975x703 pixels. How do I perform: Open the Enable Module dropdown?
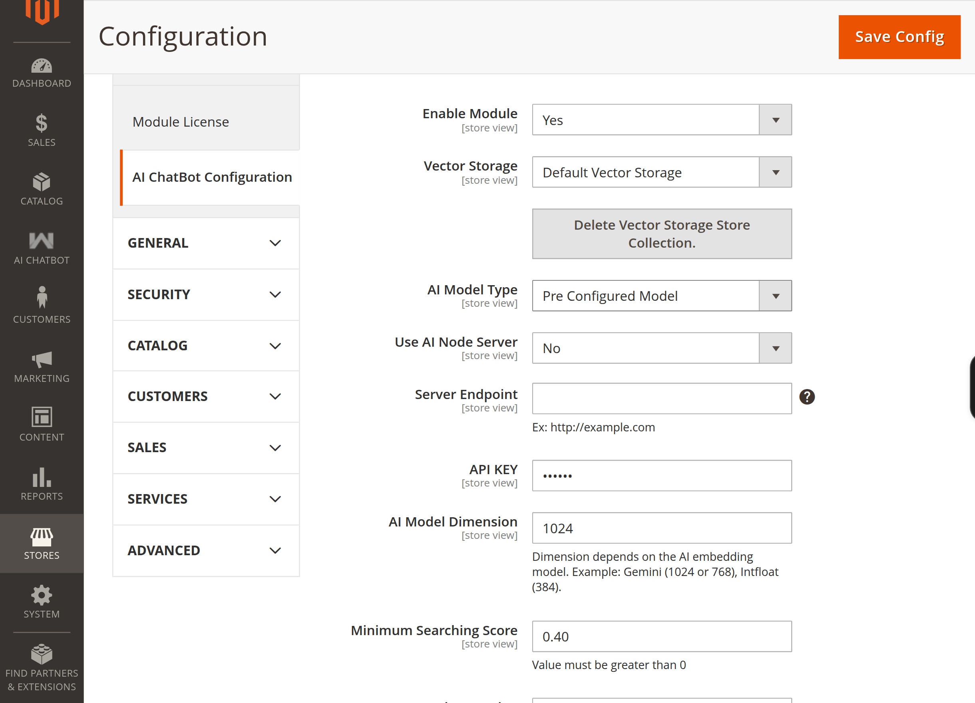[662, 120]
